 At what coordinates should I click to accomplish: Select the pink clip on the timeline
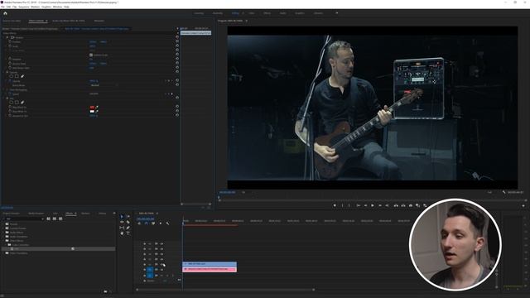210,269
